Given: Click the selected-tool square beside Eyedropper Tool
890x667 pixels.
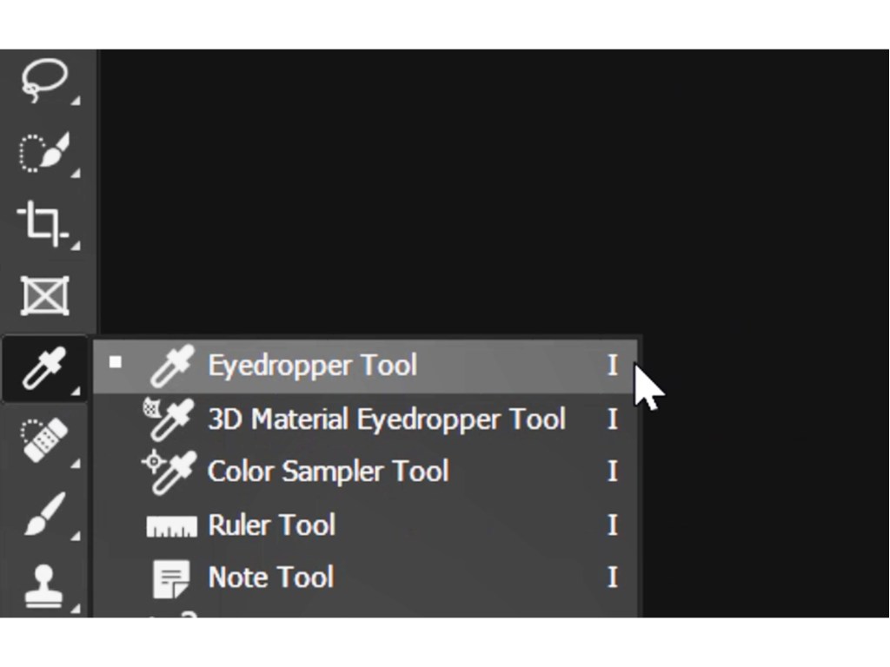Looking at the screenshot, I should pos(116,363).
